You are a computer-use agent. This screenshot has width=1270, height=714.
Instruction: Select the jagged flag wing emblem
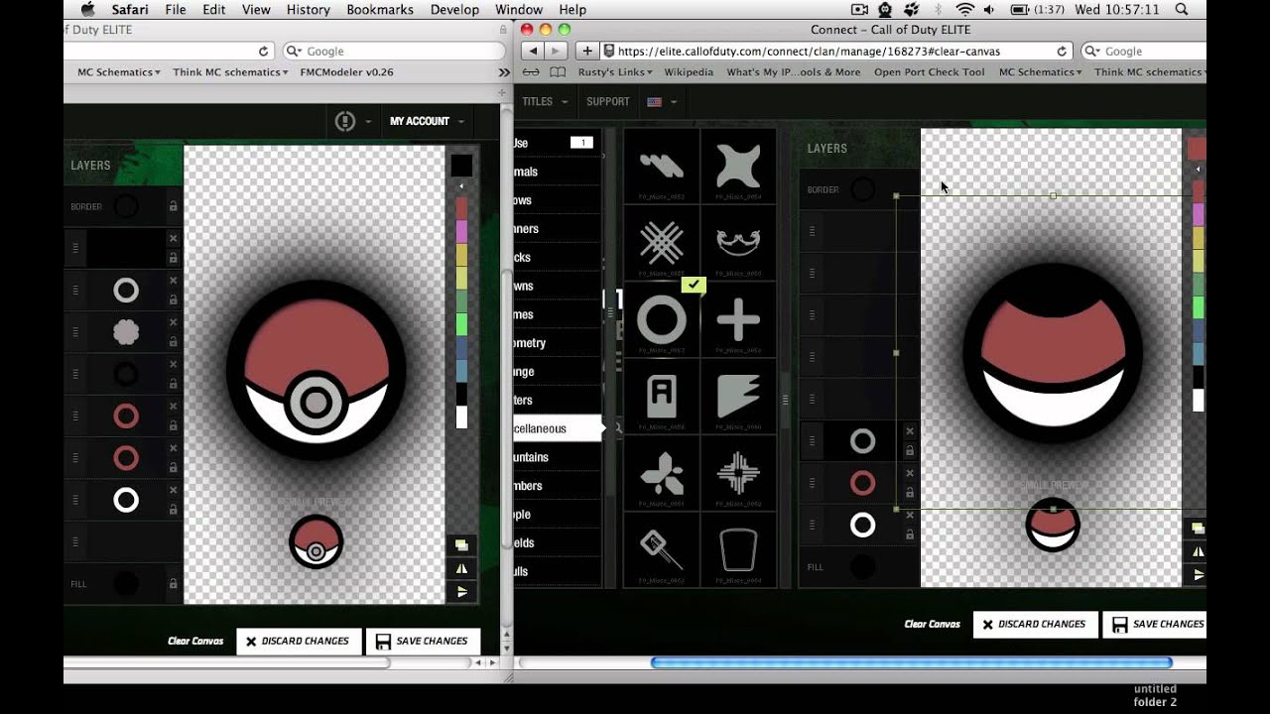coord(738,396)
